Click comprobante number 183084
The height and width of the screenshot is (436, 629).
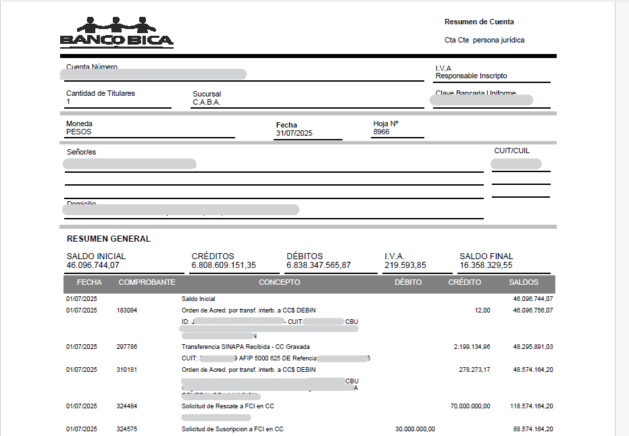click(x=127, y=310)
